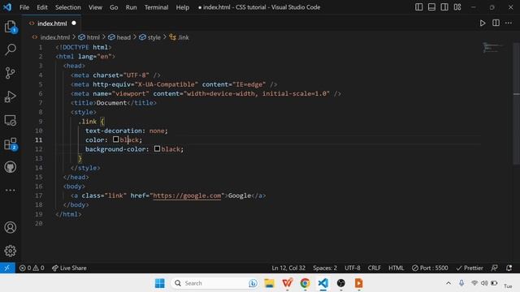This screenshot has height=292, width=520.
Task: Start Live Share from status bar
Action: click(69, 268)
